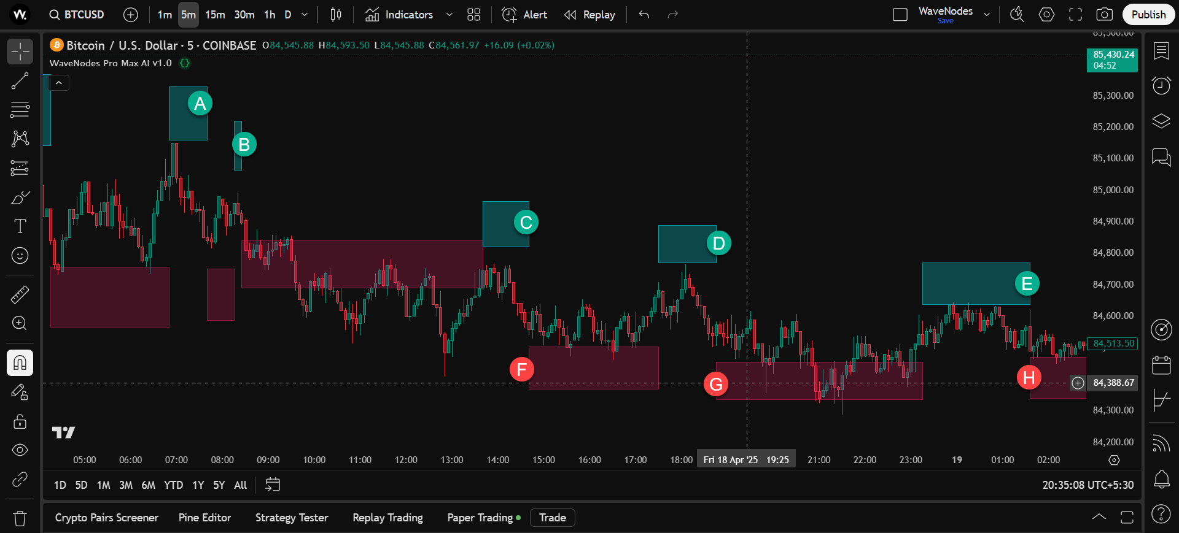This screenshot has width=1179, height=533.
Task: Open the Pine Editor tab
Action: pyautogui.click(x=204, y=518)
